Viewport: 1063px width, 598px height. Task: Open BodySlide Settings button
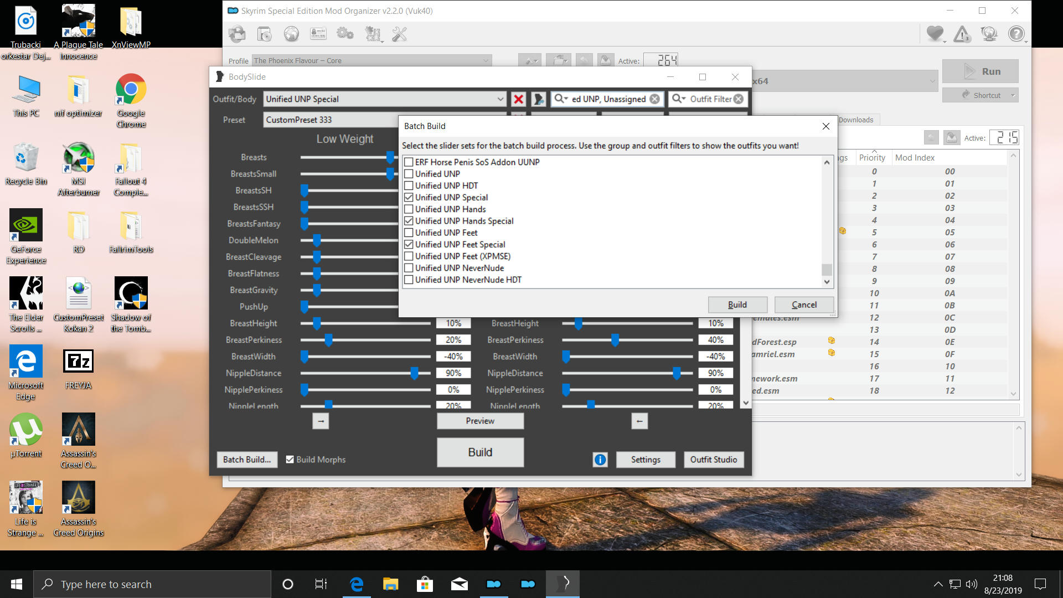pos(646,460)
